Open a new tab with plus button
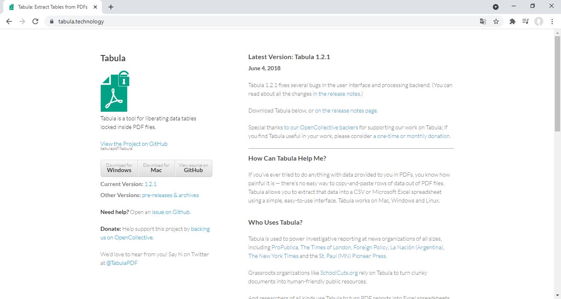 tap(111, 7)
